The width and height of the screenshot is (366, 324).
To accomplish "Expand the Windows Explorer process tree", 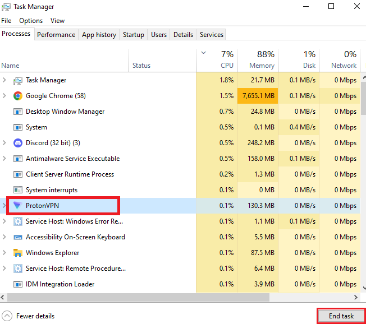I will 5,253.
